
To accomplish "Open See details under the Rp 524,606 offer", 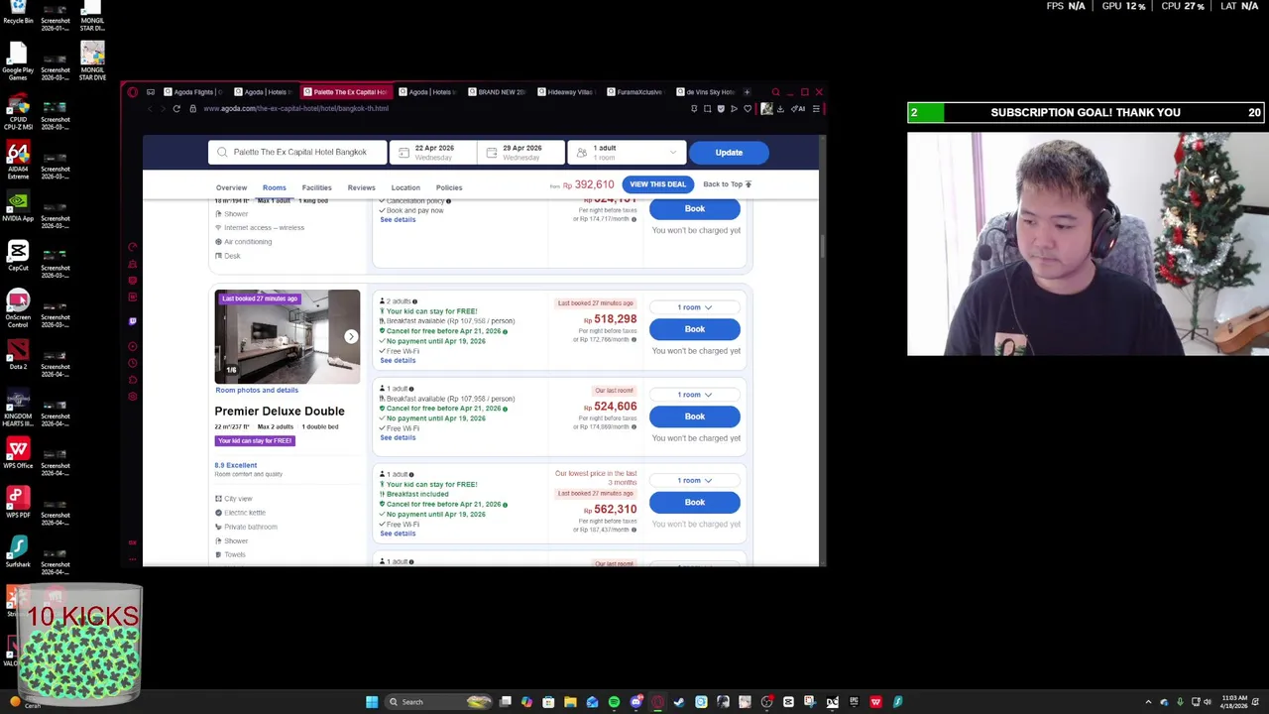I will click(398, 437).
